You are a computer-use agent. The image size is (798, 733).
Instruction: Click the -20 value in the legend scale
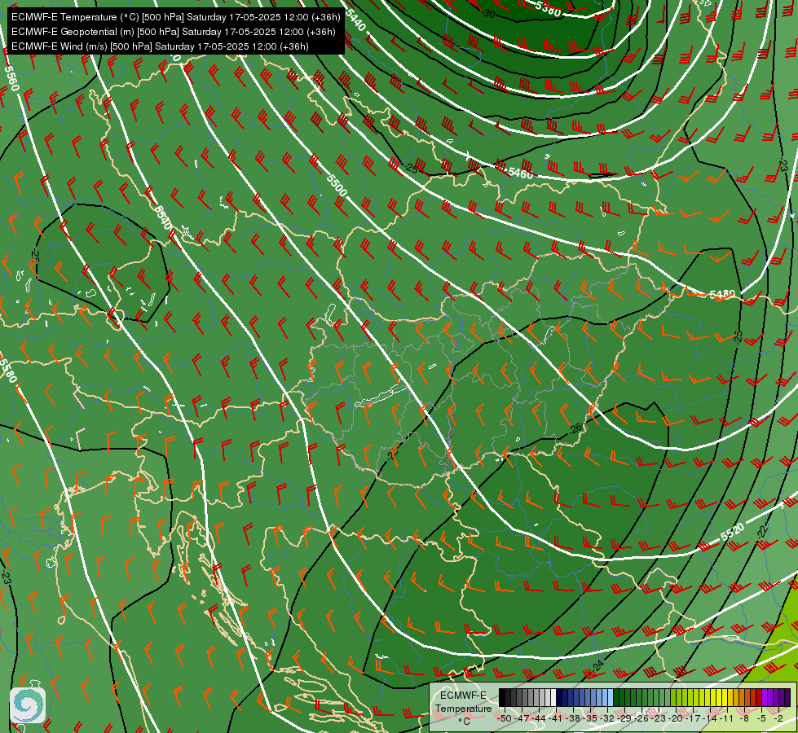pos(676,719)
